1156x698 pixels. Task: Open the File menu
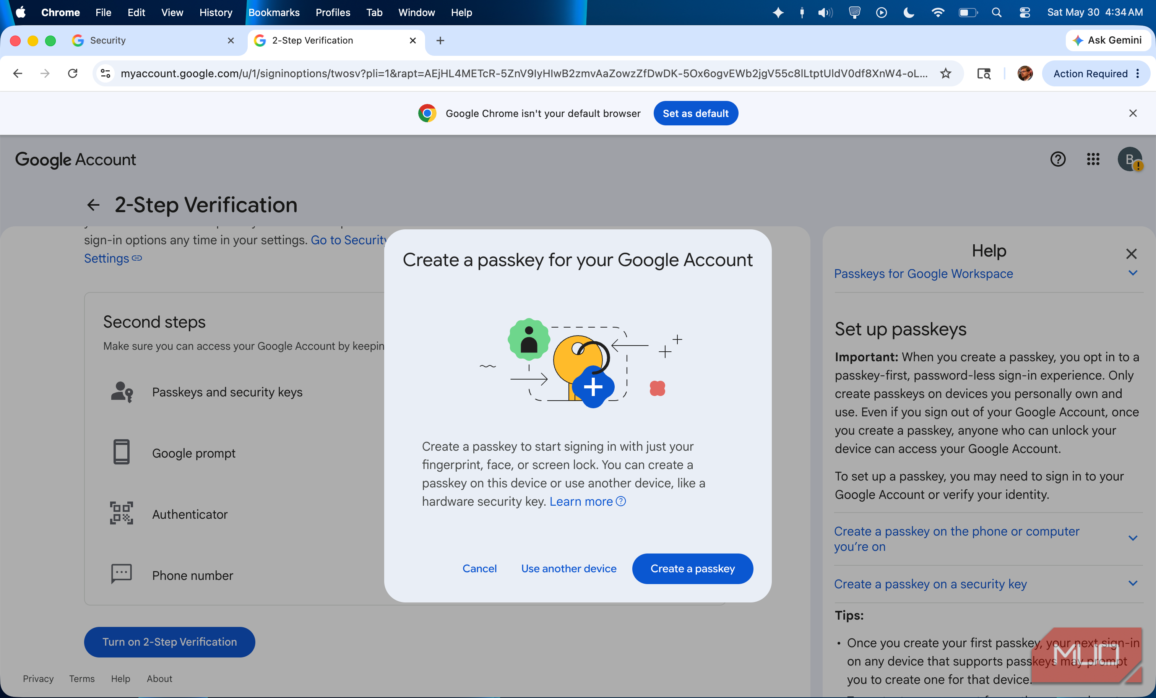[x=103, y=12]
